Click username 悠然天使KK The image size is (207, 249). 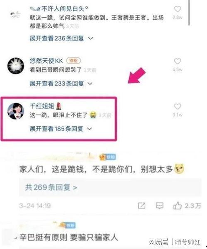tap(46, 61)
